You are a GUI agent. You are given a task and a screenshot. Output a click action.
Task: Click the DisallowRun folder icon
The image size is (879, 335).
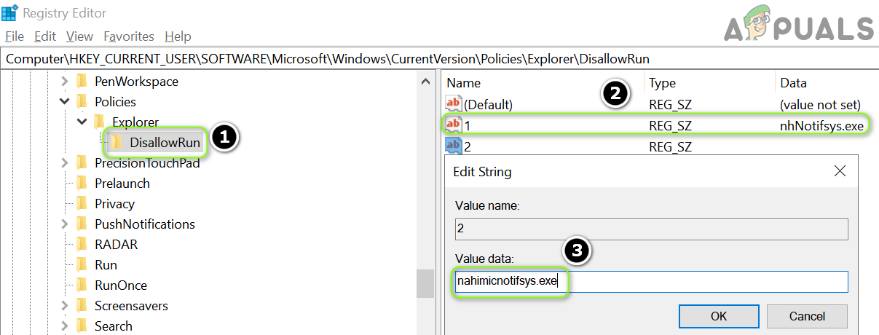[x=117, y=143]
